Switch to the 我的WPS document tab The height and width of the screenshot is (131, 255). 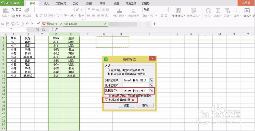coord(52,24)
